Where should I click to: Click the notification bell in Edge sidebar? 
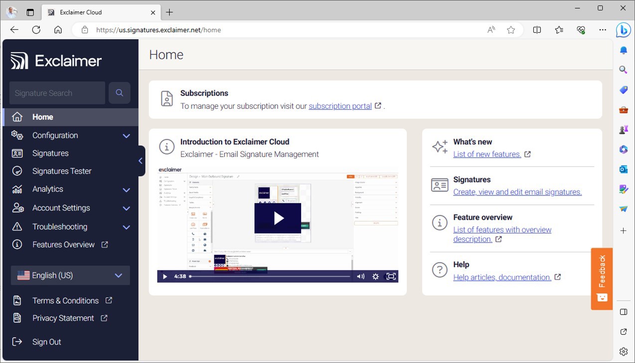tap(623, 50)
